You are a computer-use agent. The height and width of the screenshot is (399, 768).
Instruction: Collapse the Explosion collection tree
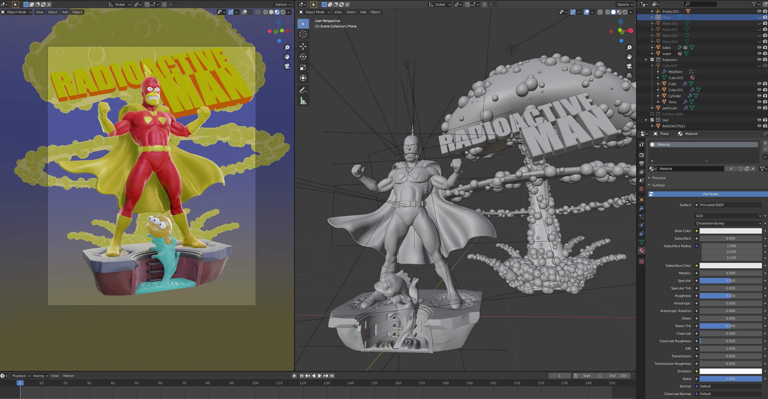pyautogui.click(x=646, y=60)
